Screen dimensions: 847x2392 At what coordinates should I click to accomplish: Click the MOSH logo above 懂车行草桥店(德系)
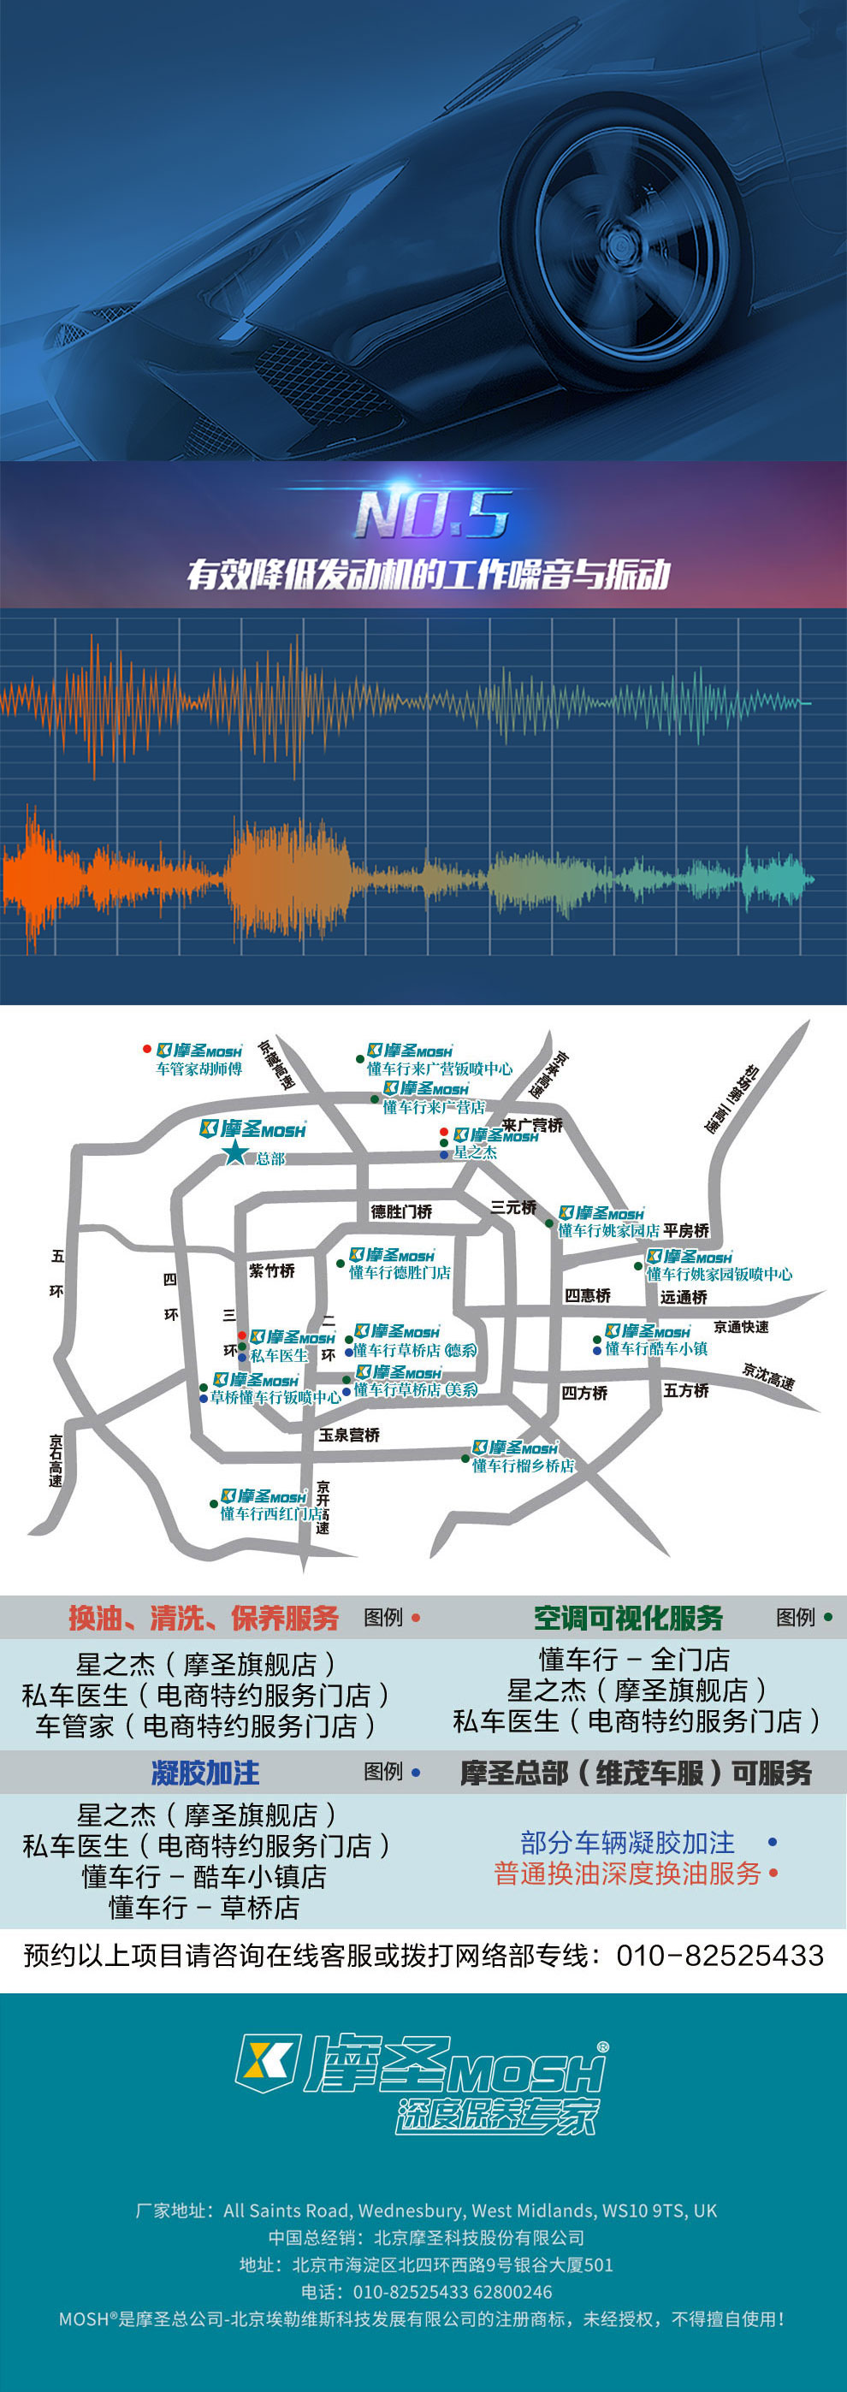(x=398, y=1330)
